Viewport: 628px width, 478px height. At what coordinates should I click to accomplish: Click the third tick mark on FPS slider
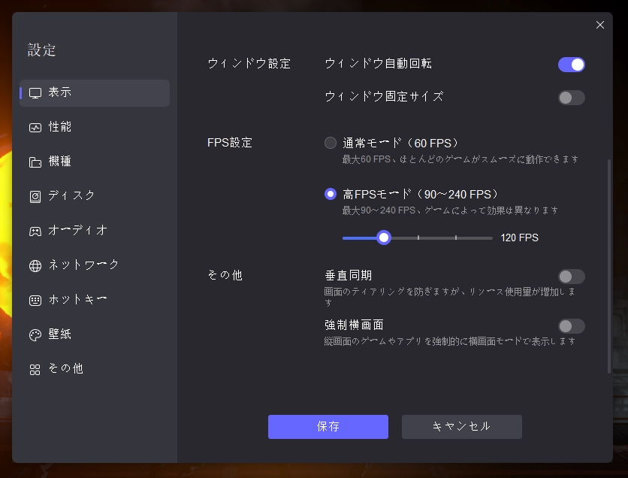point(456,237)
